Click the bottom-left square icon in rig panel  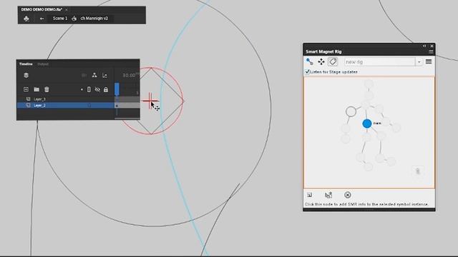pyautogui.click(x=310, y=195)
